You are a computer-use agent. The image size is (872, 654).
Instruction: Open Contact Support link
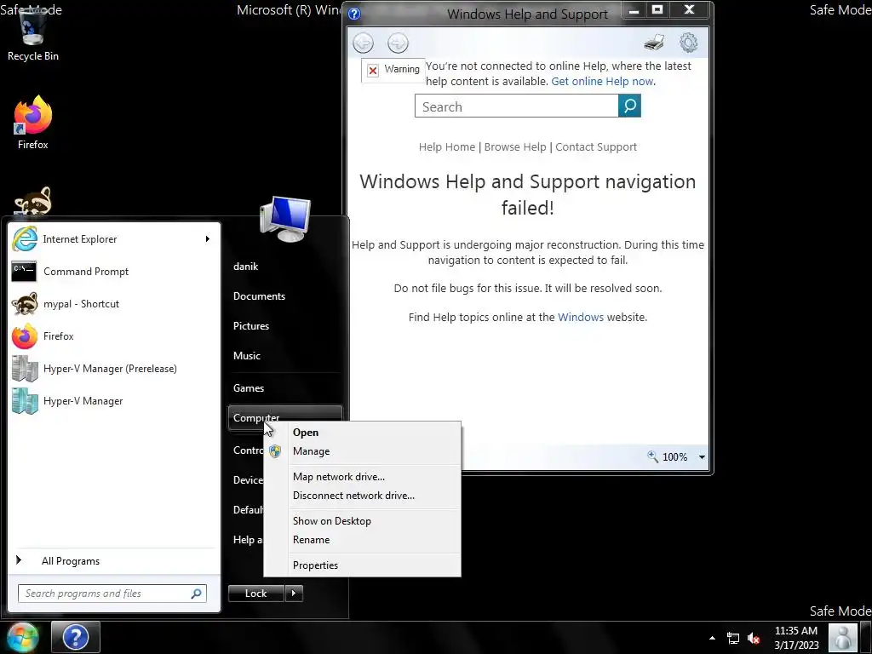595,146
